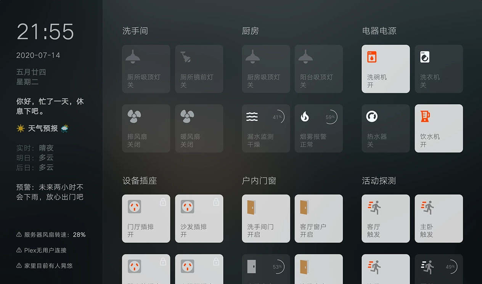Click the lock icon on 门厅插排 card
This screenshot has width=482, height=284.
click(x=163, y=202)
